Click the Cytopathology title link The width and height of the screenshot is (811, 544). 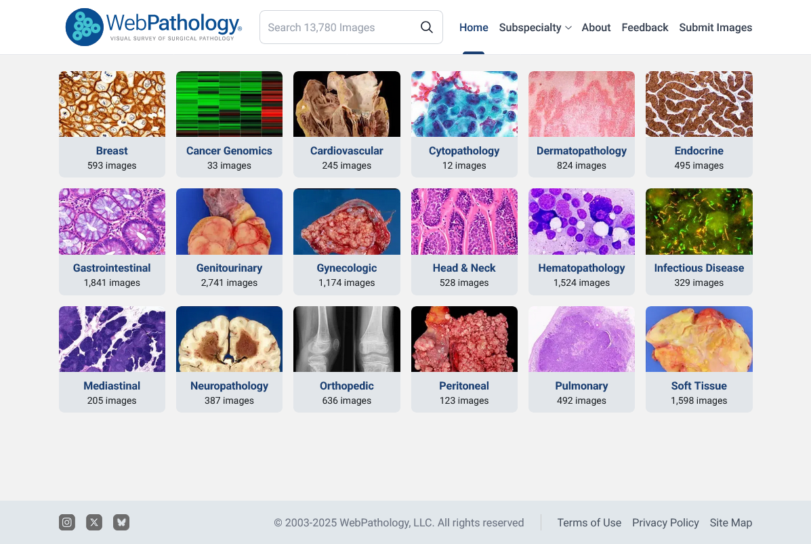464,151
